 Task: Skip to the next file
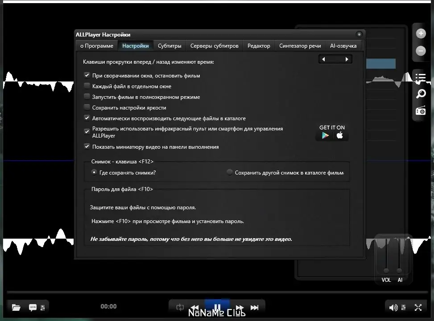255,307
